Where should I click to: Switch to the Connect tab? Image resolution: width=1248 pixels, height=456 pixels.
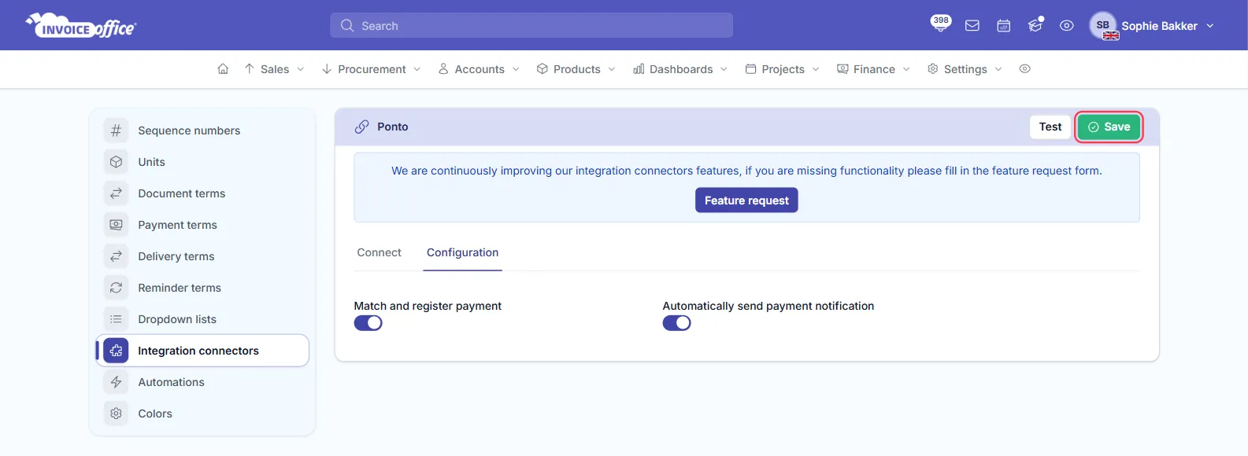tap(379, 252)
